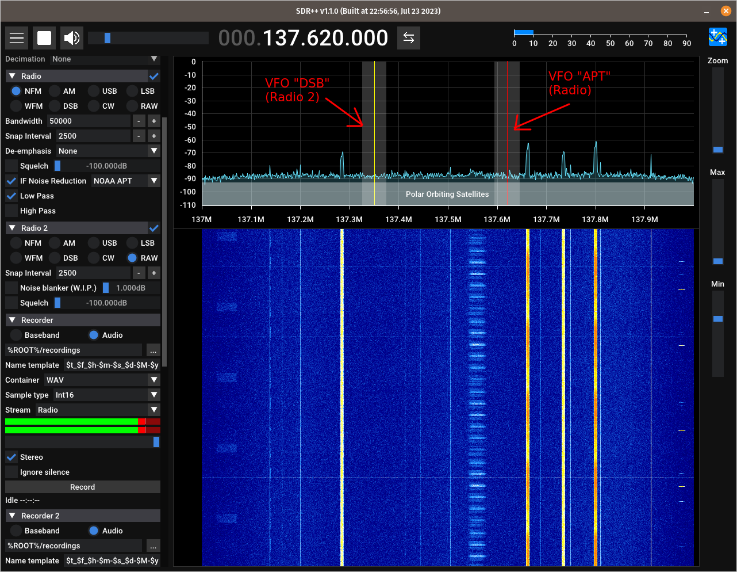Uncheck the Stereo option

[x=11, y=457]
